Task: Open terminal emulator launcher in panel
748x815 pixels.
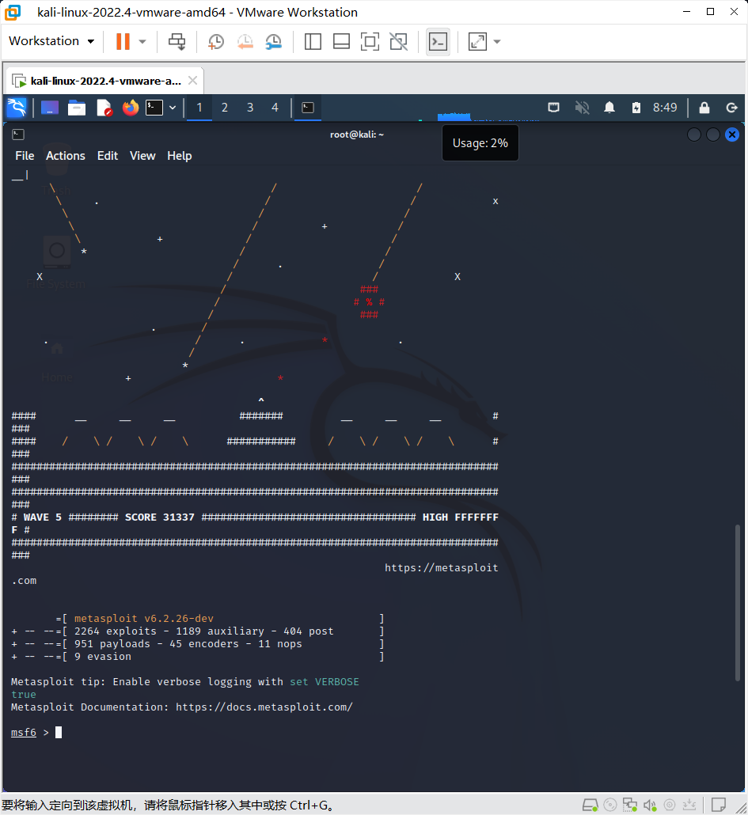Action: click(154, 108)
